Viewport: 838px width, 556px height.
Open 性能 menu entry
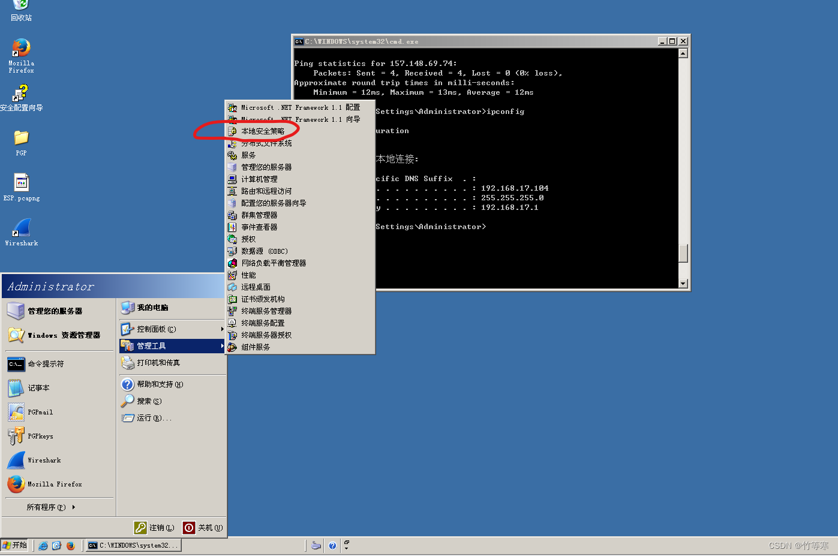coord(300,275)
